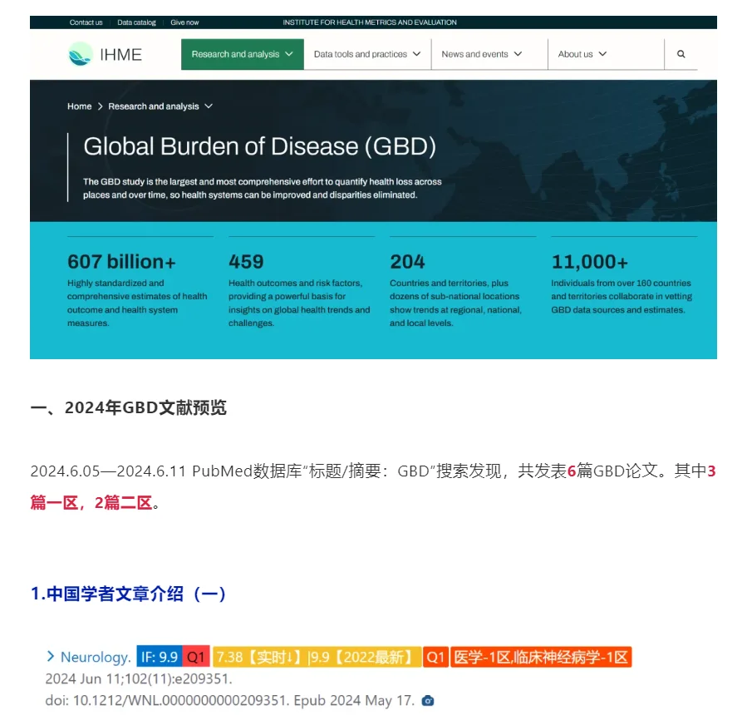Open About us dropdown menu

[582, 54]
